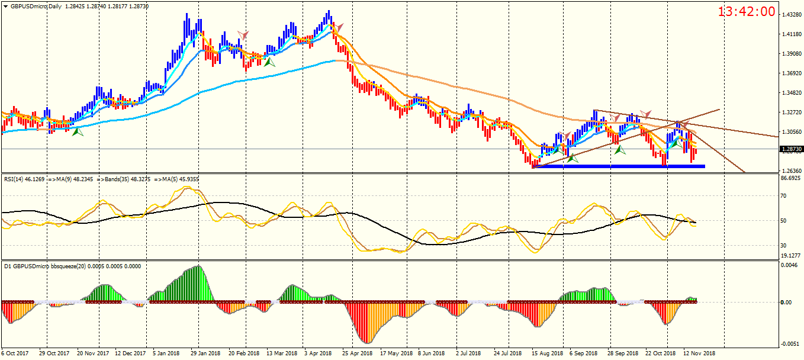The height and width of the screenshot is (360, 804).
Task: Click the brown down arrow at April 2018 peak
Action: point(338,27)
